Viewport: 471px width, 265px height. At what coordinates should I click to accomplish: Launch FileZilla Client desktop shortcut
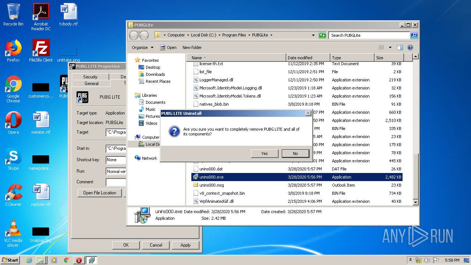point(41,51)
